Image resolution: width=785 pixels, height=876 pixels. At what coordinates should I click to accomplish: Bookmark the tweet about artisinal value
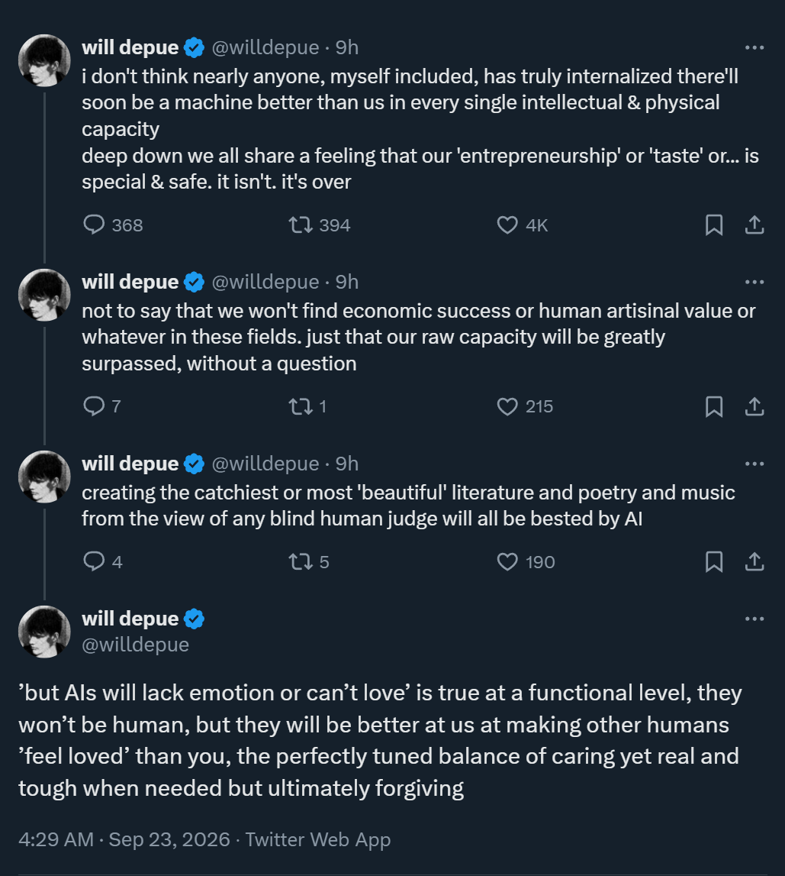point(714,406)
